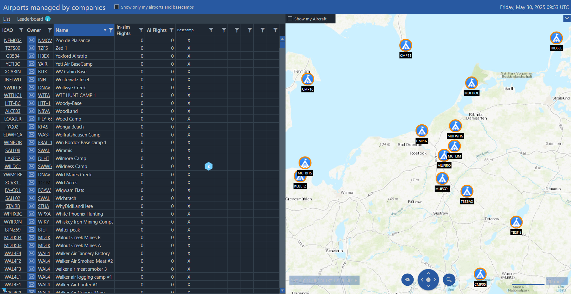Screen dimensions: 571x294
Task: Click envelope icon for Wood Camp row
Action: pyautogui.click(x=31, y=119)
